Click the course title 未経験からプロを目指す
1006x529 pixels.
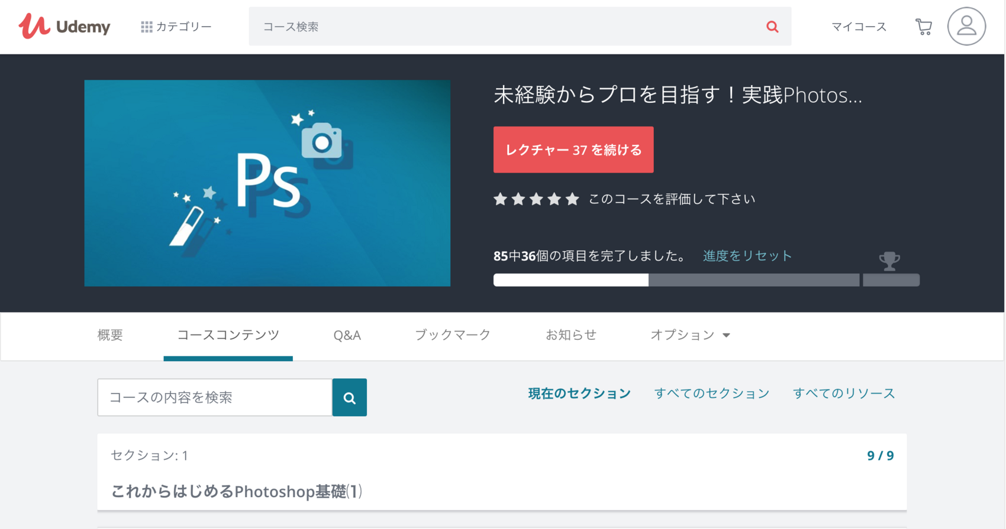[x=678, y=95]
